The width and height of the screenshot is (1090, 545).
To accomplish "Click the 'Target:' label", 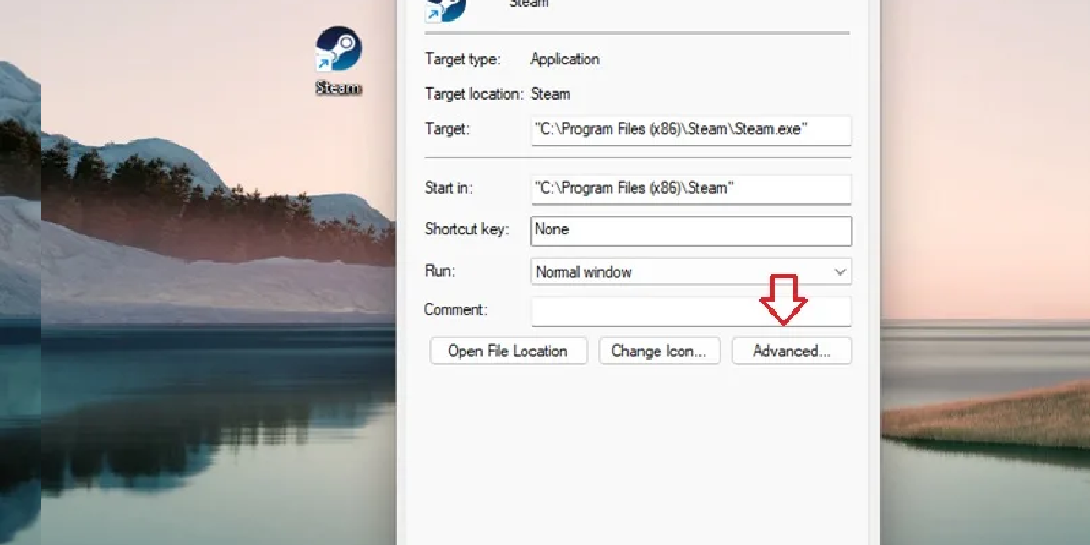I will [447, 129].
